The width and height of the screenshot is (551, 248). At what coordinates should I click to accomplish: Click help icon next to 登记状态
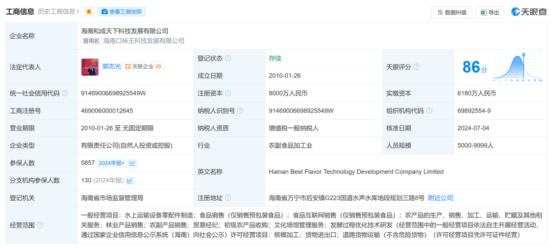(228, 58)
